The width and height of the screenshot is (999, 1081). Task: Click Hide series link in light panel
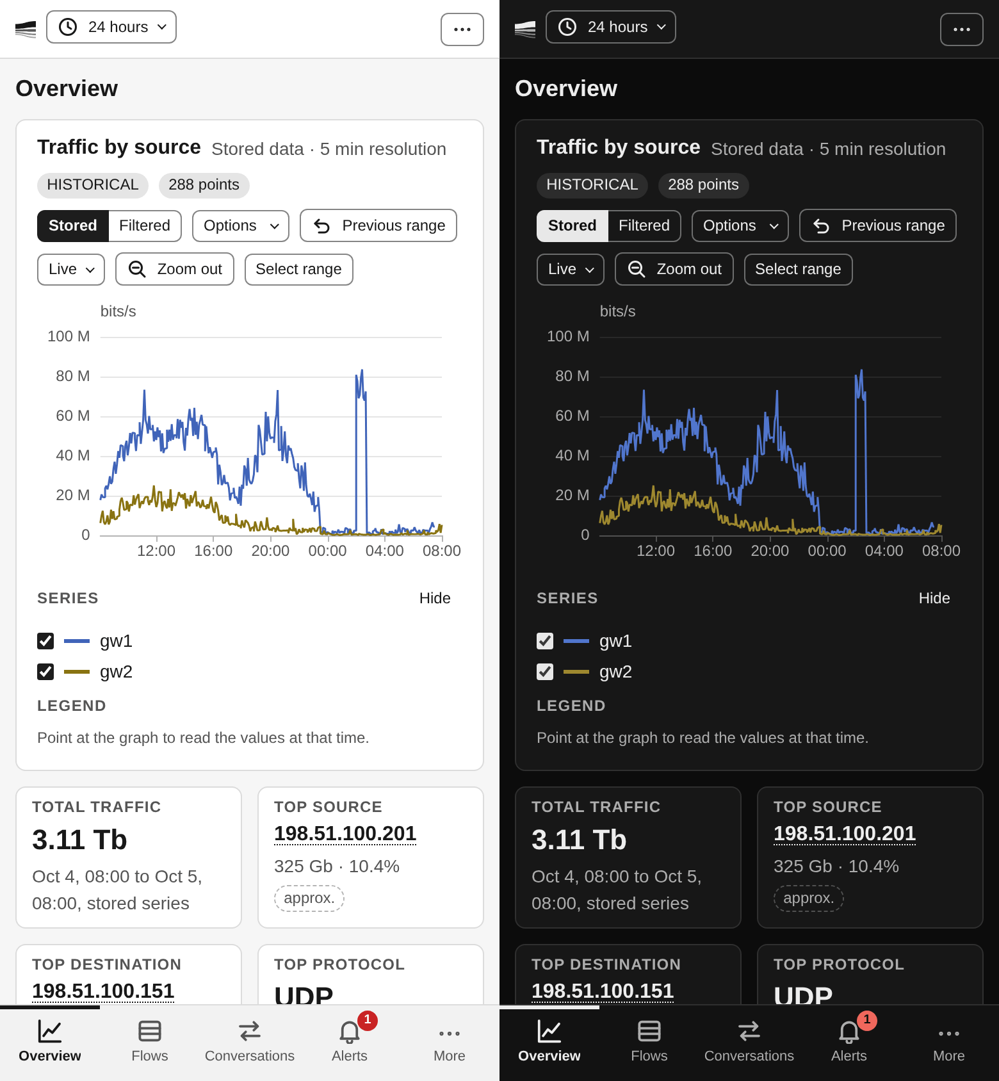[x=435, y=598]
